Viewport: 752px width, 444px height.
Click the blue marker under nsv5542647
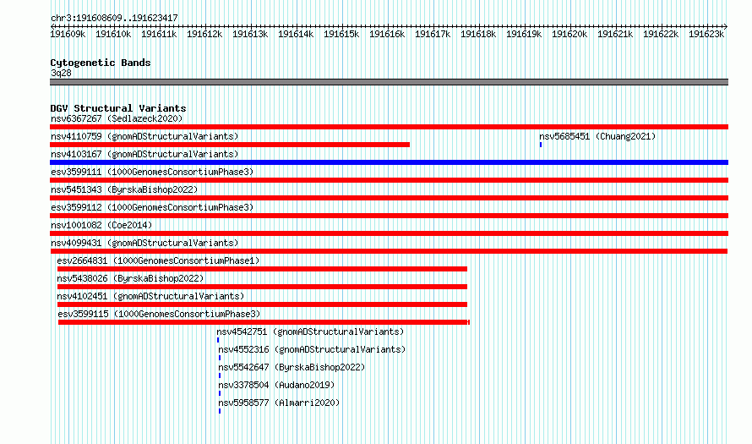coord(220,375)
